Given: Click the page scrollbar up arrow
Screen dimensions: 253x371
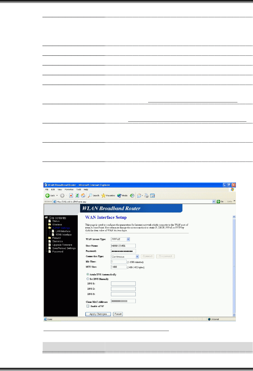Looking at the screenshot, I should (x=234, y=217).
